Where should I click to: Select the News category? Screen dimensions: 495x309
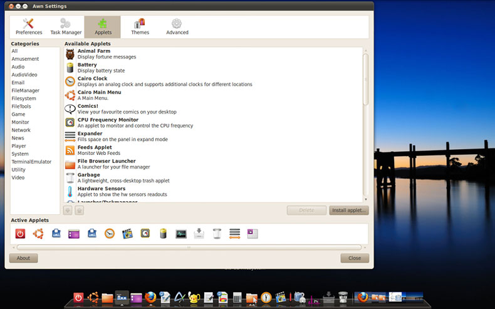tap(18, 138)
